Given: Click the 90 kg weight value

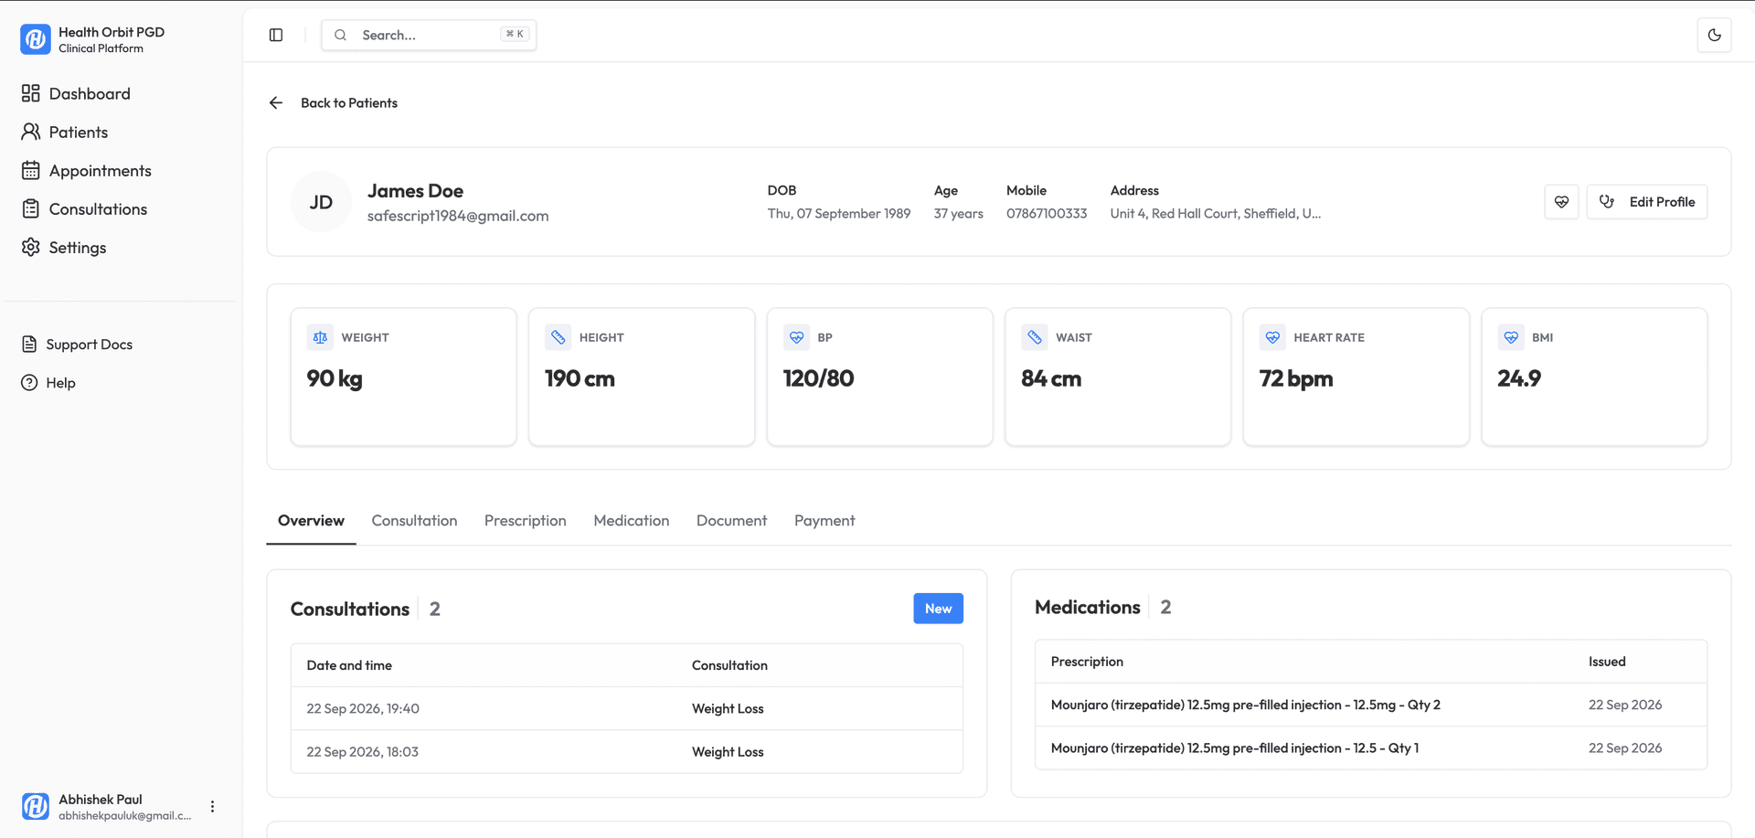Looking at the screenshot, I should click(x=335, y=378).
